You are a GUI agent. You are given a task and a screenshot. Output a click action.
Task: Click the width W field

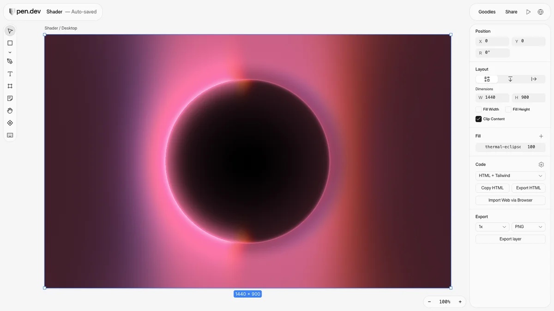pos(492,97)
